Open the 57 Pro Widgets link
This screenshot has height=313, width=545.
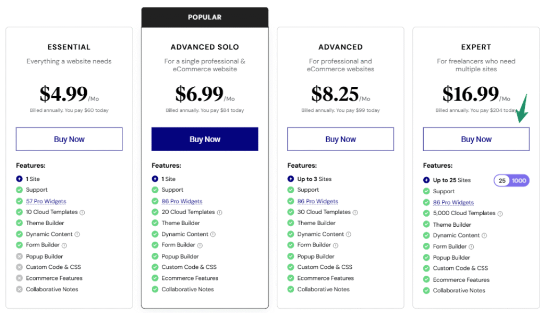pos(46,201)
